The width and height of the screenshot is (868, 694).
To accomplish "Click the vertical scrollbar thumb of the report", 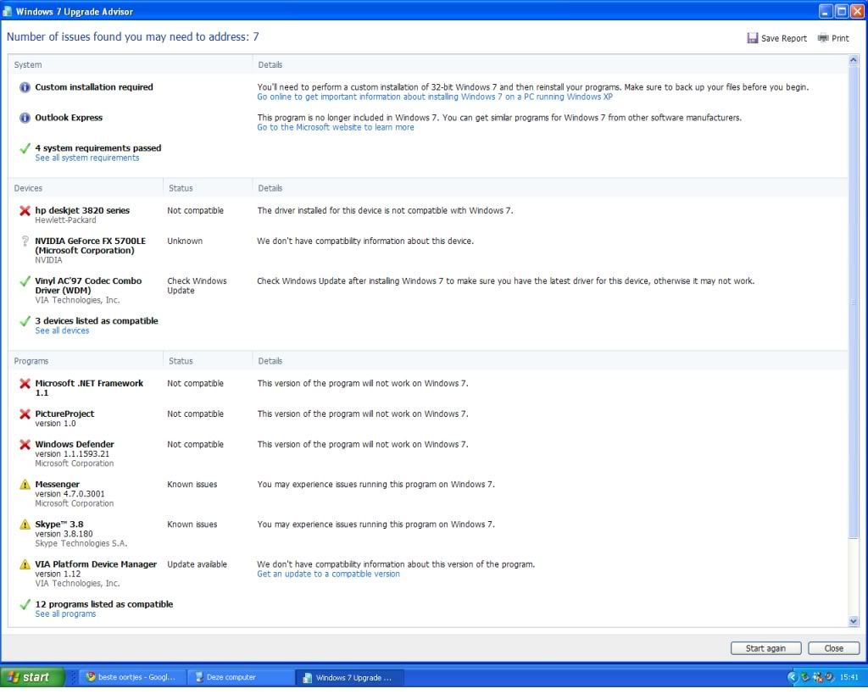I will [853, 302].
